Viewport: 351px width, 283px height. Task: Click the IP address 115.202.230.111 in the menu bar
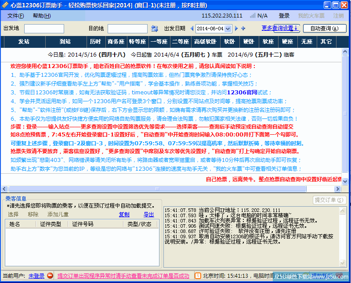[222, 16]
